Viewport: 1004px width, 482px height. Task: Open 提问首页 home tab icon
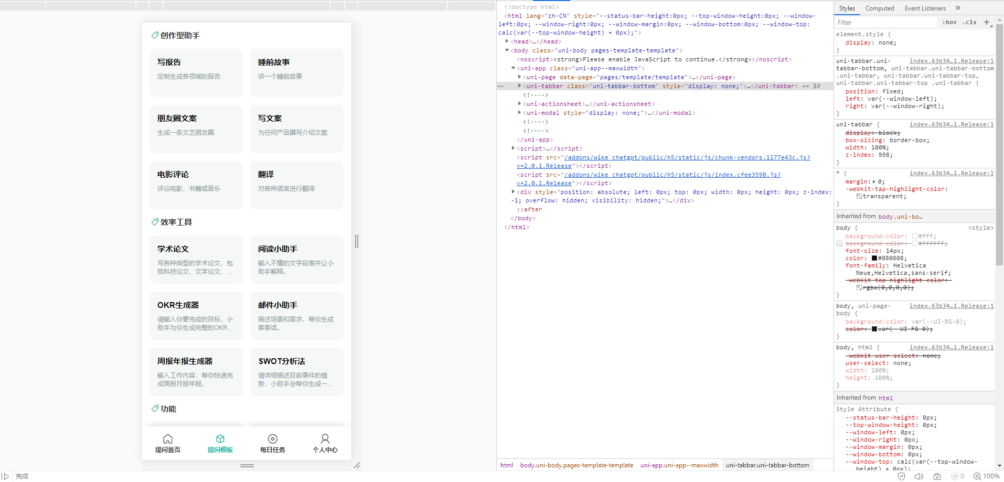coord(168,438)
